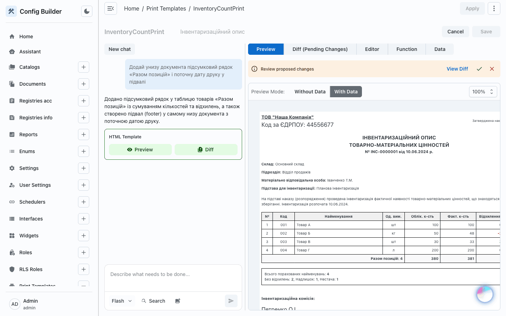Click the Settings gear icon
The width and height of the screenshot is (506, 316).
[x=12, y=168]
